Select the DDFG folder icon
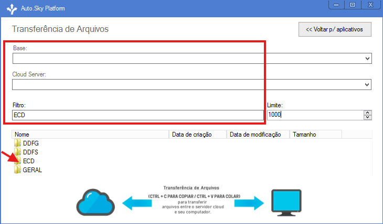This screenshot has height=224, width=383. point(17,143)
